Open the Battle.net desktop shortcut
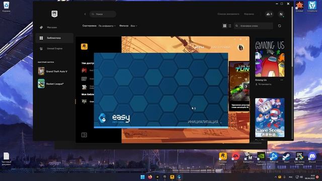322x181 pixels. (x=274, y=157)
